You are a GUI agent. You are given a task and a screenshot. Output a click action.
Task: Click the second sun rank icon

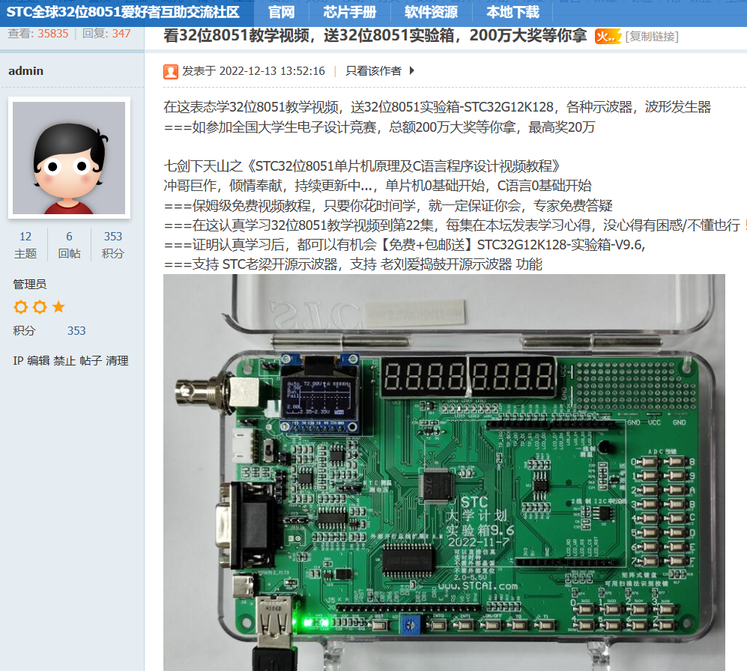coord(40,307)
